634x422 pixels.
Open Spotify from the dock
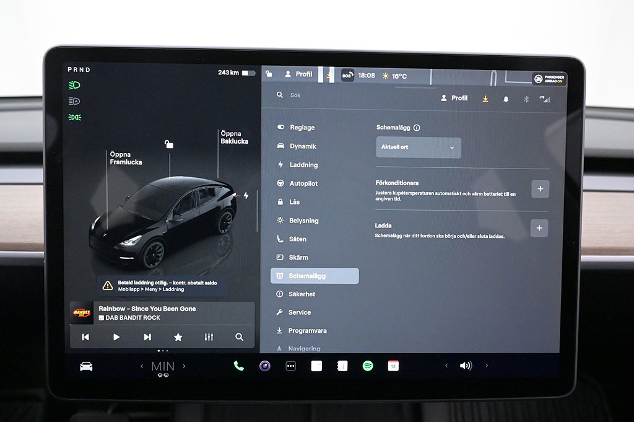click(x=367, y=366)
